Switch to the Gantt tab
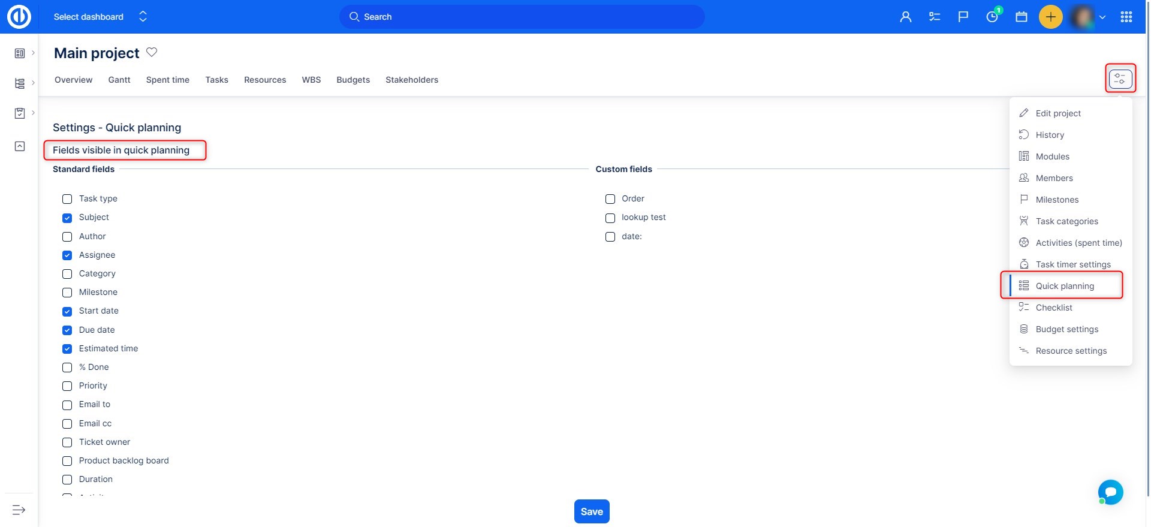Viewport: 1151px width, 527px height. coord(119,80)
